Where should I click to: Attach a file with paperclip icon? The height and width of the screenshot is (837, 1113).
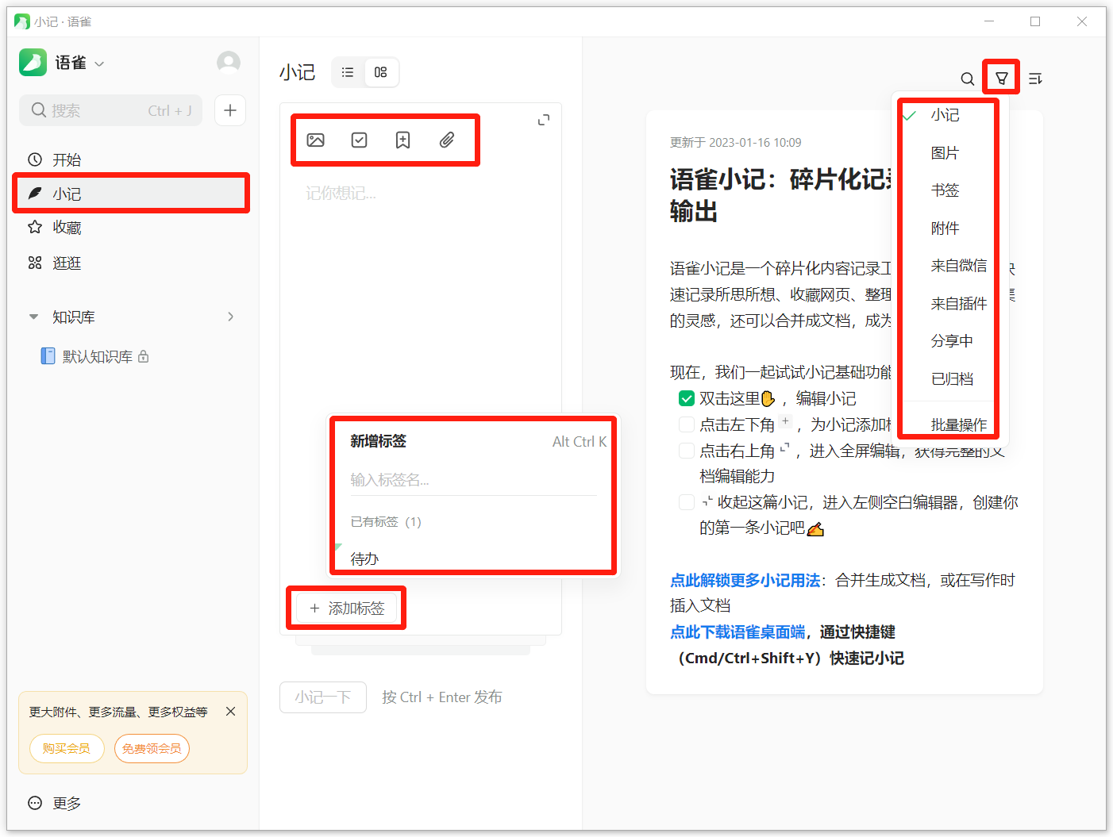click(447, 140)
